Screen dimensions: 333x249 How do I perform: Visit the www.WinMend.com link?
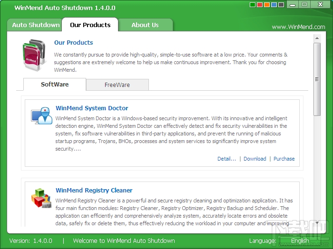pos(298,27)
